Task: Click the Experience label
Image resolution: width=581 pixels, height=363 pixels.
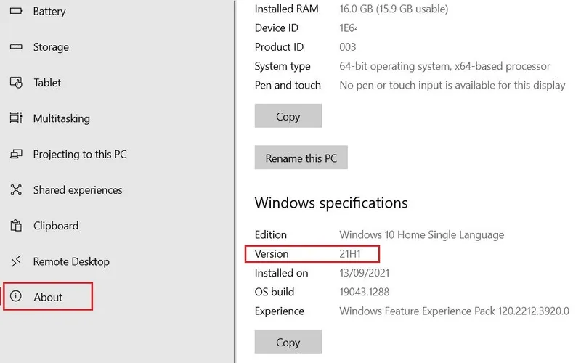Action: click(x=280, y=311)
